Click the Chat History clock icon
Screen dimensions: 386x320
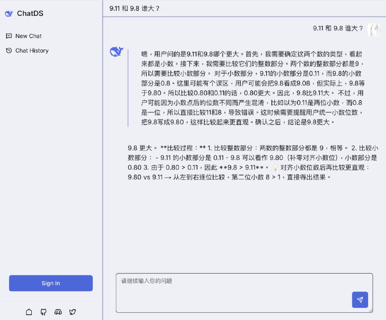pyautogui.click(x=9, y=51)
